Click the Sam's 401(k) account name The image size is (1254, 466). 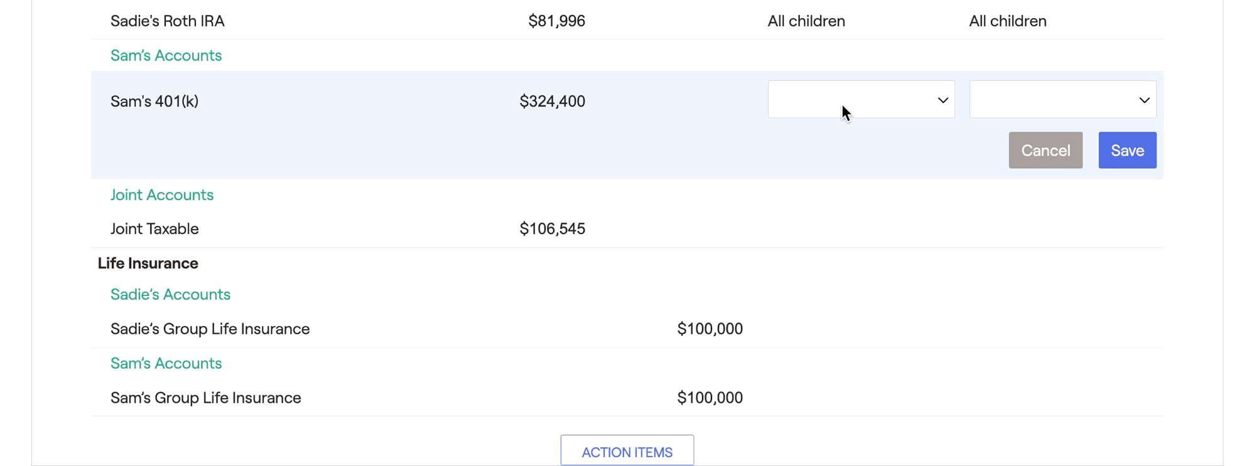(x=154, y=101)
